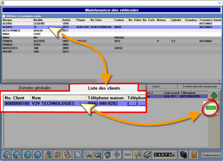223x161 pixels.
Task: Print using the printer icon
Action: 147,155
